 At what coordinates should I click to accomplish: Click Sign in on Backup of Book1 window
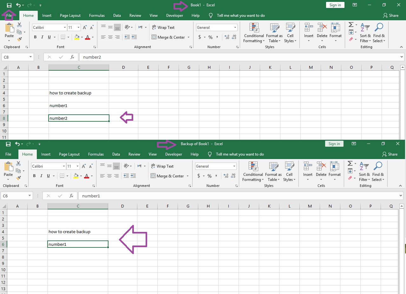tap(334, 144)
